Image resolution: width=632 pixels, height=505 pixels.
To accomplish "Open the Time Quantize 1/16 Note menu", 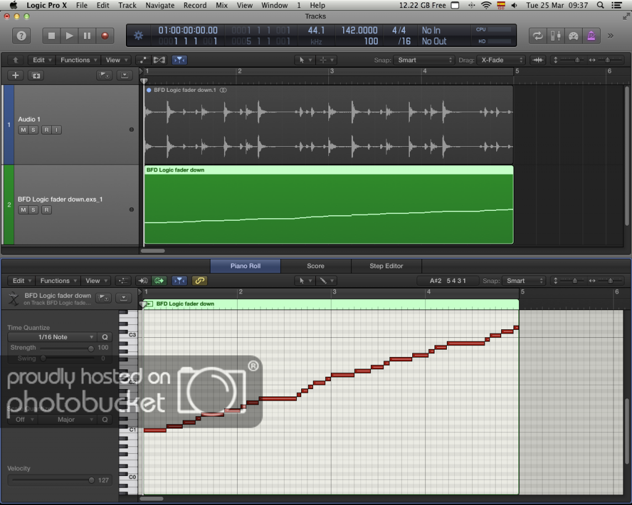I will coord(52,337).
